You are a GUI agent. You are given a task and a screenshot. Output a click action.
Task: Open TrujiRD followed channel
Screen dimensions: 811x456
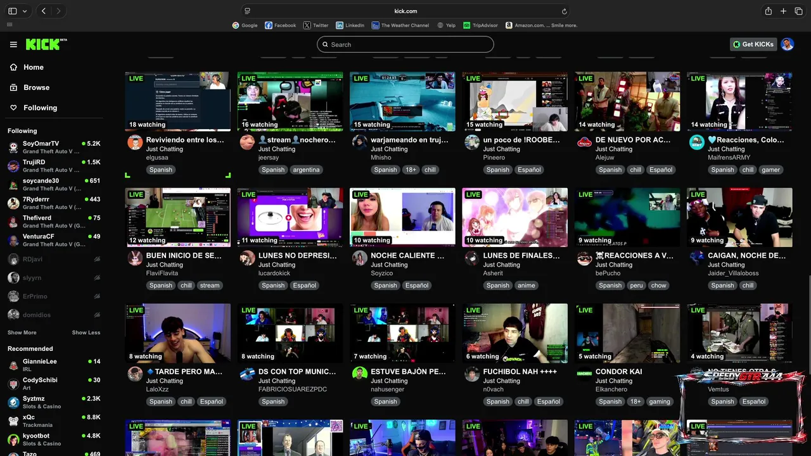click(x=54, y=166)
